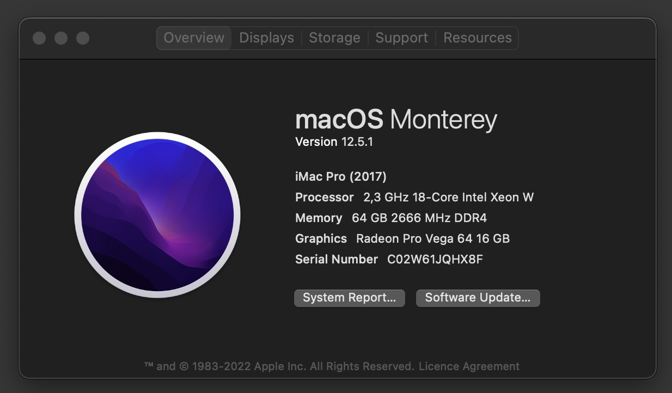Click the iMac Pro (2017) model name

[341, 176]
